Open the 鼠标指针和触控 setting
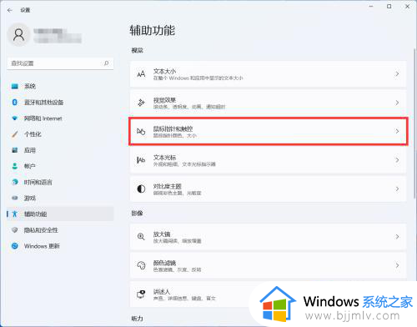This screenshot has height=327, width=417. point(269,131)
